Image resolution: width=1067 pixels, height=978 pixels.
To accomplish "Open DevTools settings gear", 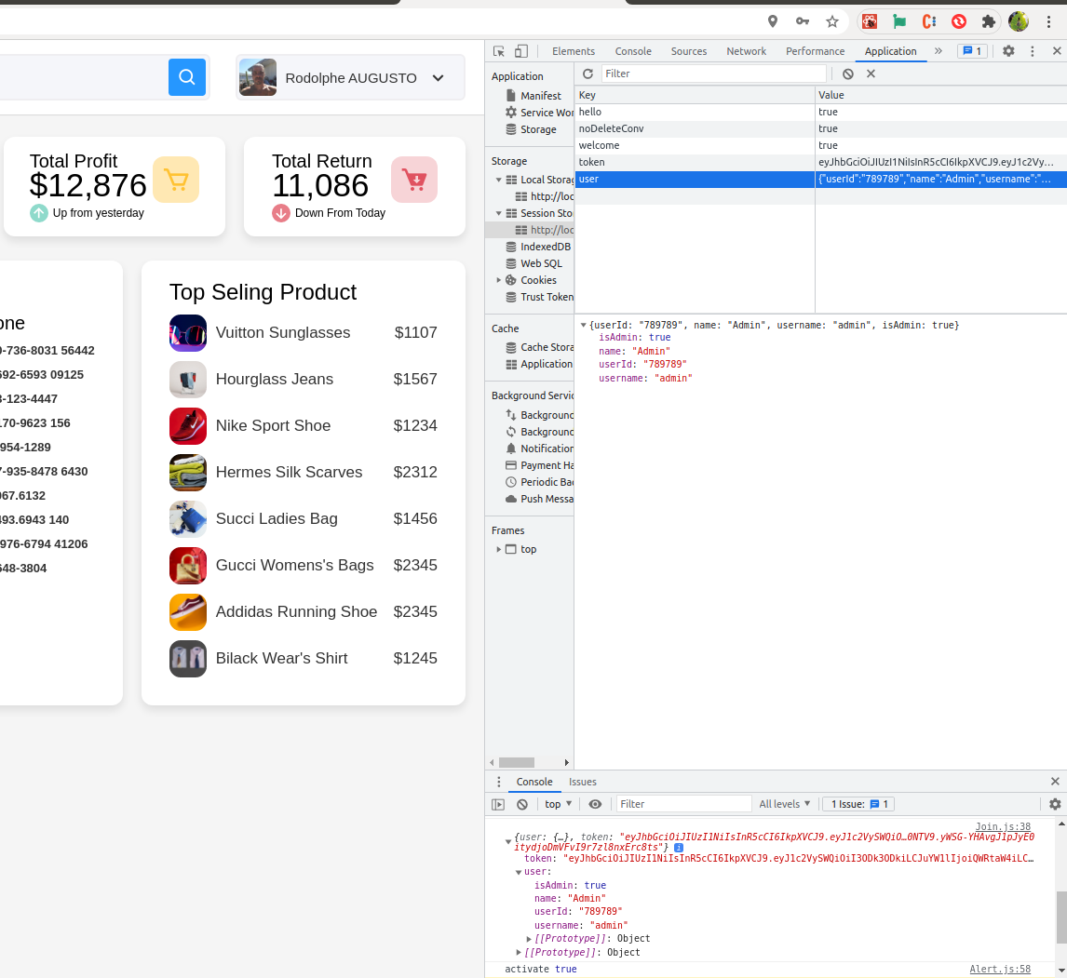I will click(x=1008, y=51).
